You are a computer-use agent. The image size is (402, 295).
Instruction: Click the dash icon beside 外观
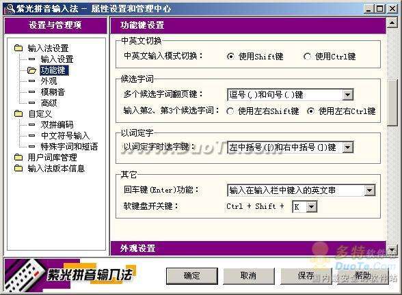31,81
